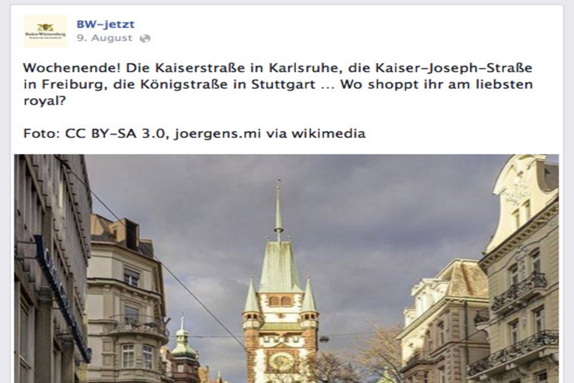The width and height of the screenshot is (574, 383).
Task: Open the 9. August post timestamp
Action: (x=104, y=38)
